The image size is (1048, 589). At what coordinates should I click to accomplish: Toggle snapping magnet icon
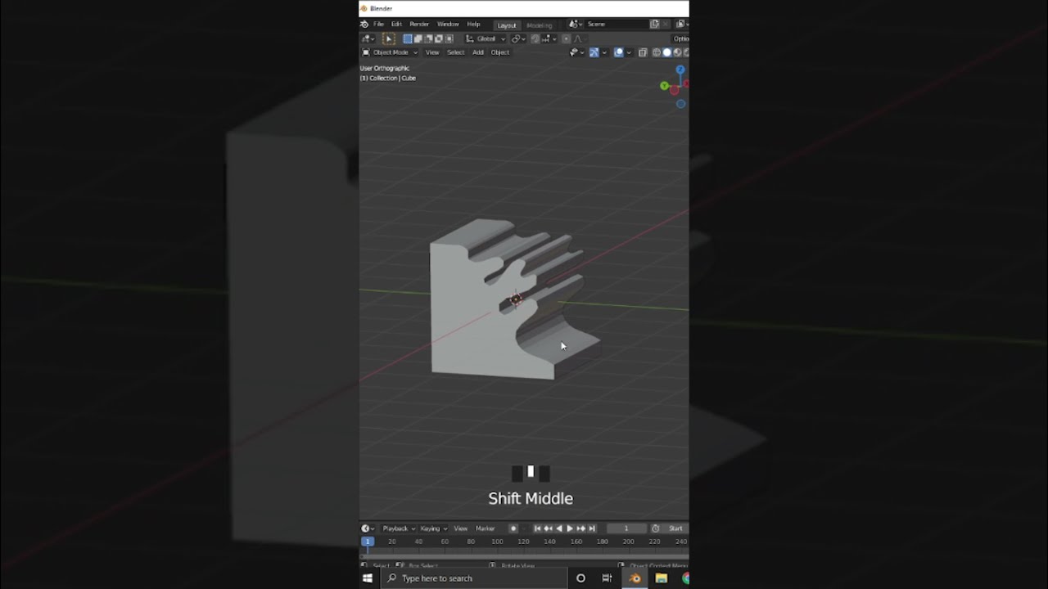click(535, 38)
